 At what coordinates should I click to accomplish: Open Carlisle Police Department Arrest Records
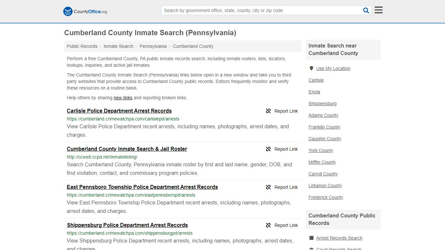click(x=119, y=111)
